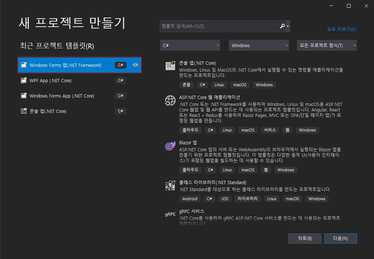The image size is (374, 259).
Task: Click Windows Forms 앱(.NET Framework) template icon
Action: [24, 65]
